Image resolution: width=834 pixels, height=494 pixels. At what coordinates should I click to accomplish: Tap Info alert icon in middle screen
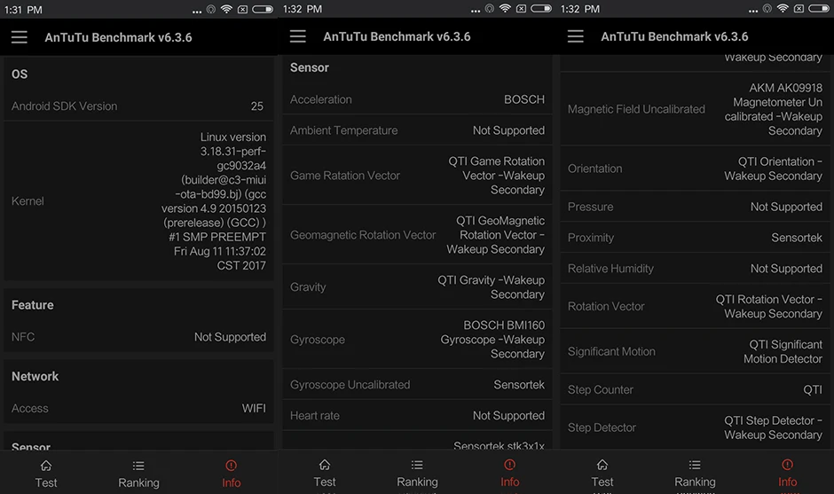(x=509, y=465)
